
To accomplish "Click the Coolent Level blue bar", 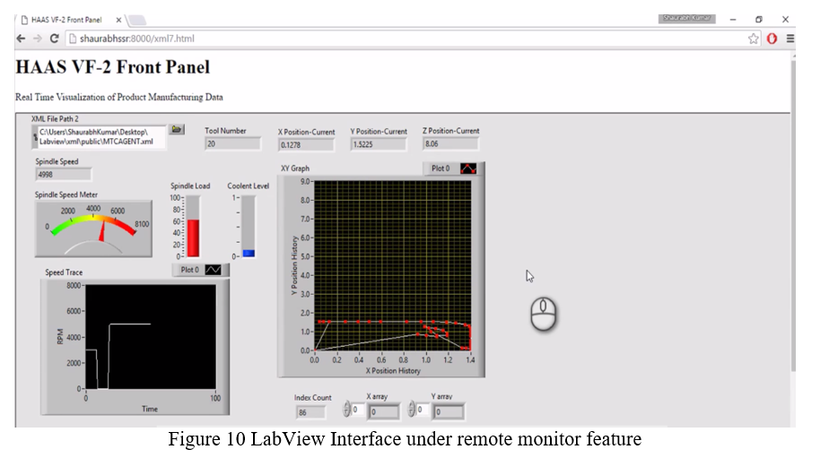I will (248, 253).
